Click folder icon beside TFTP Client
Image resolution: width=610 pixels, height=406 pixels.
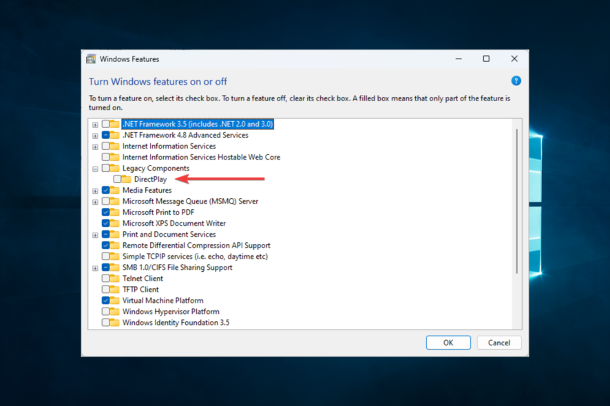[x=114, y=289]
